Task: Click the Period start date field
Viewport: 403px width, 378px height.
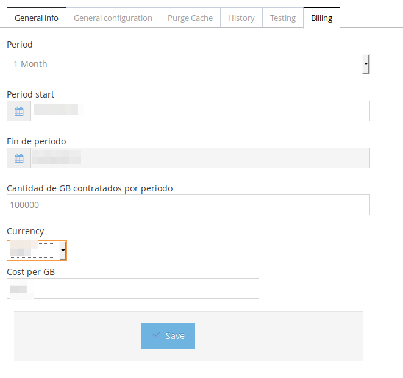Action: (x=200, y=111)
